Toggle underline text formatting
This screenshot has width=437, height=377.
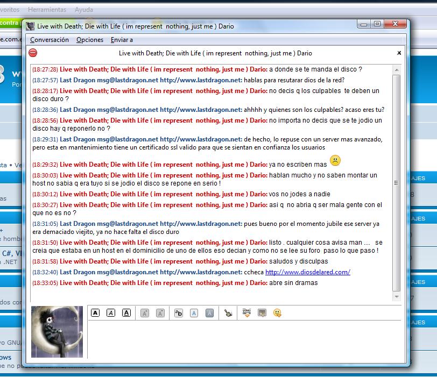[126, 312]
